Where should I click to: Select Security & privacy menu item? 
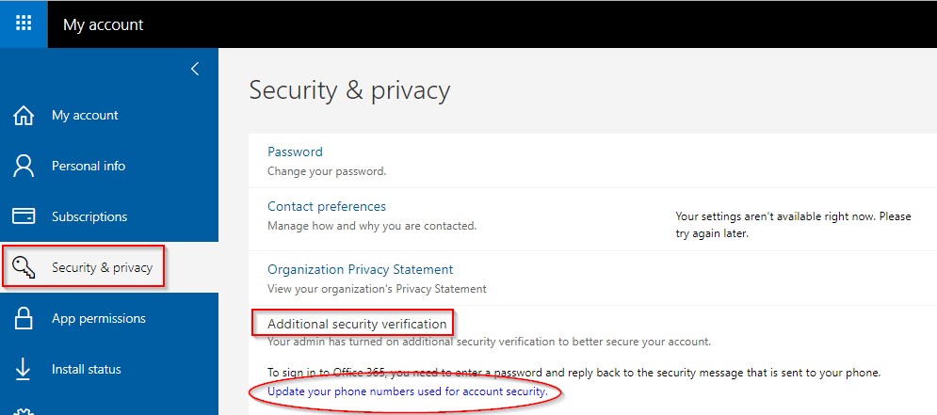[103, 267]
